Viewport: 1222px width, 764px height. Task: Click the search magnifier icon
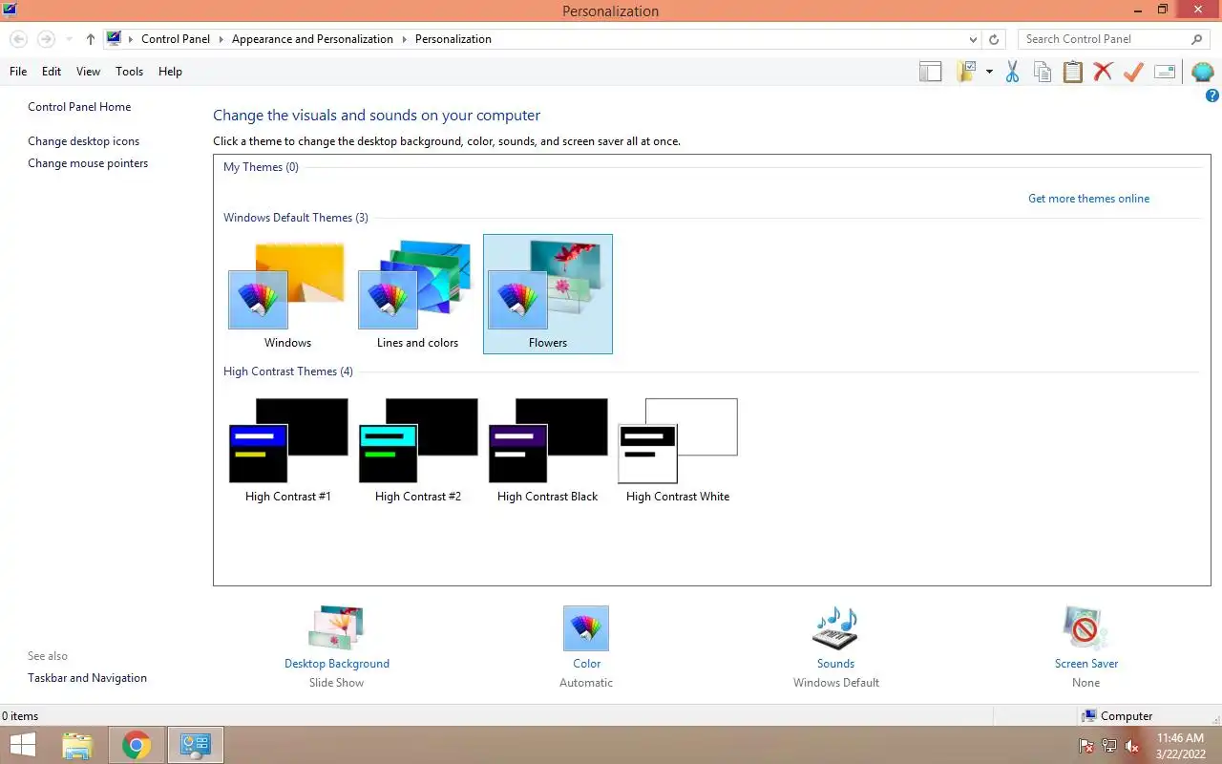click(1197, 39)
